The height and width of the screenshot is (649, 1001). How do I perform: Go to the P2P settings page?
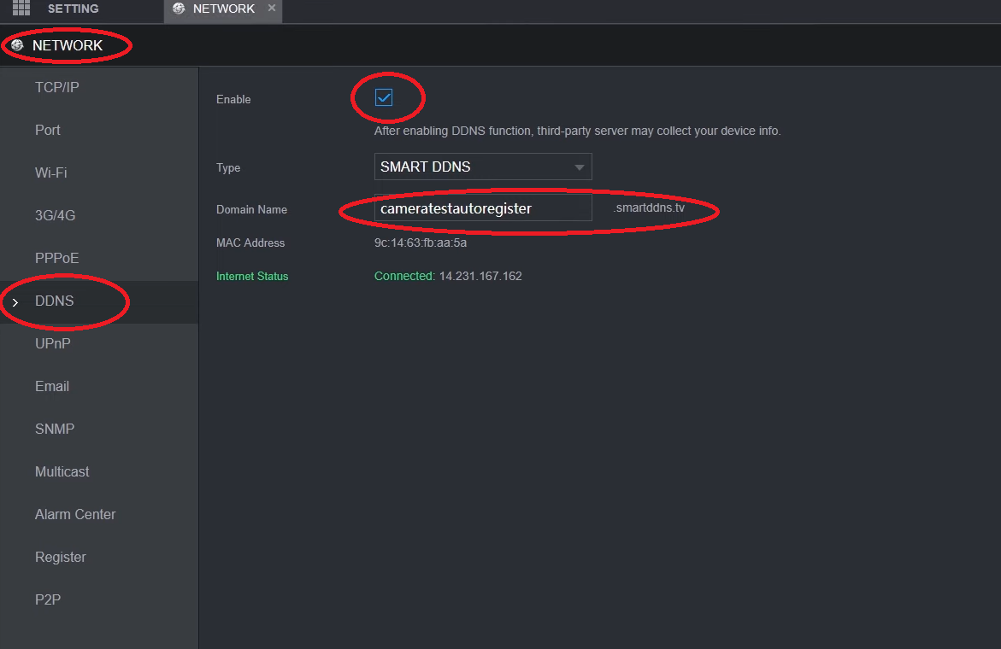coord(48,599)
